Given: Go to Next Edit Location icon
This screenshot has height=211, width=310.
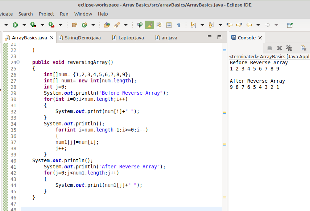Looking at the screenshot, I should click(x=239, y=25).
